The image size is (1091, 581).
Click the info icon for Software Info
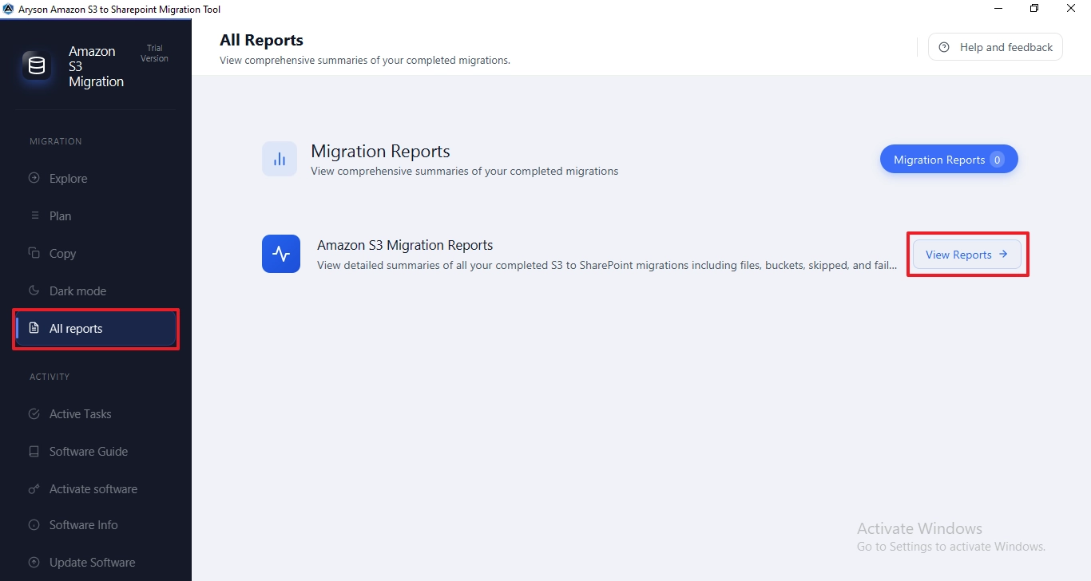coord(34,525)
